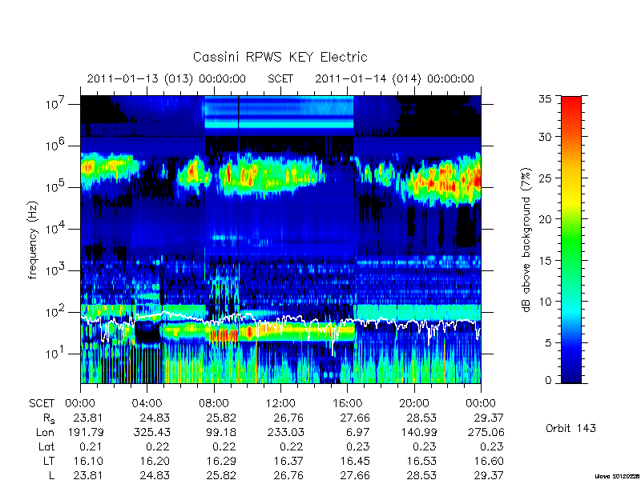Click the 10^6 frequency tick label

[x=56, y=145]
